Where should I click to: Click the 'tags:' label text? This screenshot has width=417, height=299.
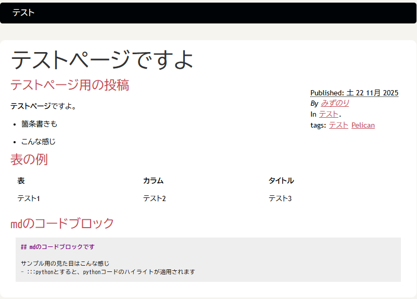tap(318, 126)
